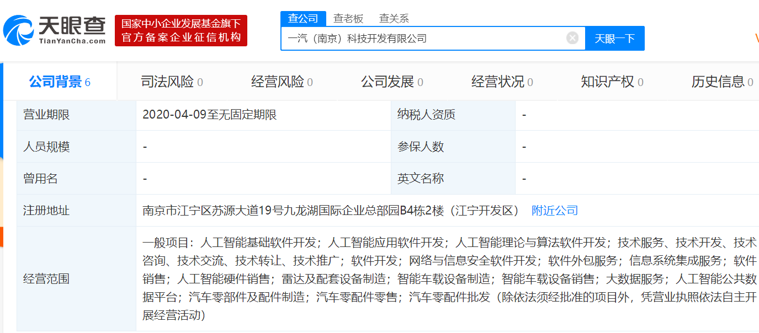Screen dimensions: 759x333
Task: Switch to the 查关系 tab
Action: (393, 18)
